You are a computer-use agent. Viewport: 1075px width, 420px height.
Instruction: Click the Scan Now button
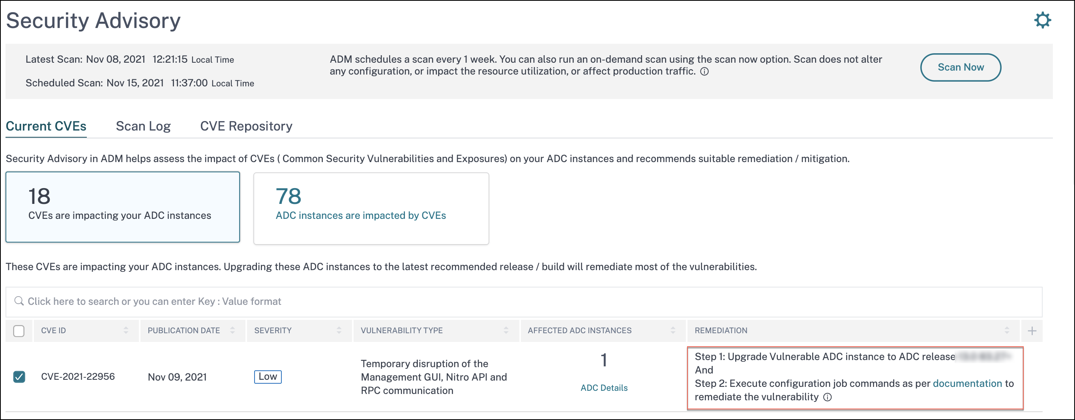coord(960,67)
